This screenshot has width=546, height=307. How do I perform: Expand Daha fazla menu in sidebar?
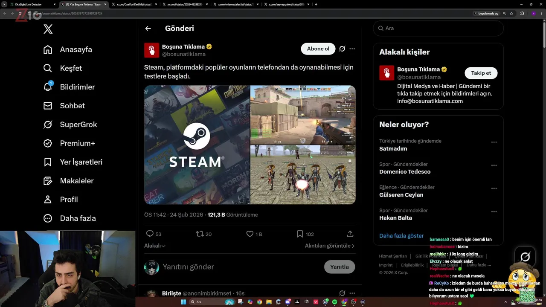[x=70, y=218]
